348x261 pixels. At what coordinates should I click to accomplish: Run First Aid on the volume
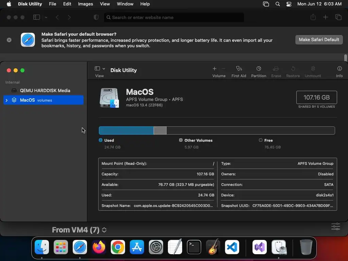pos(239,69)
